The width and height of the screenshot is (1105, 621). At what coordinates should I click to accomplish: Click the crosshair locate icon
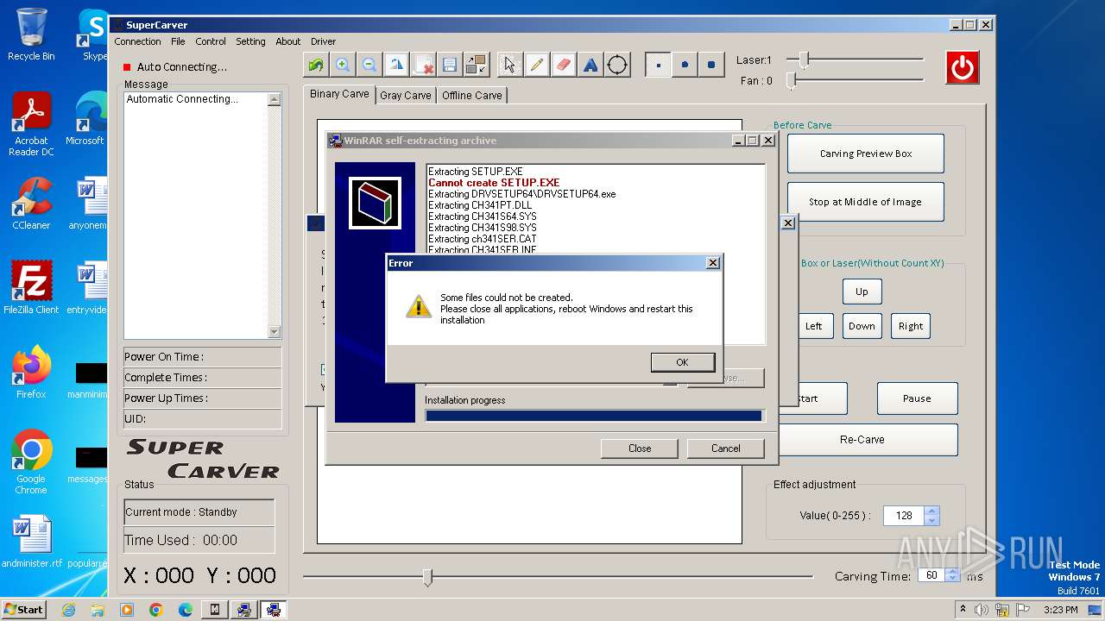[x=617, y=65]
